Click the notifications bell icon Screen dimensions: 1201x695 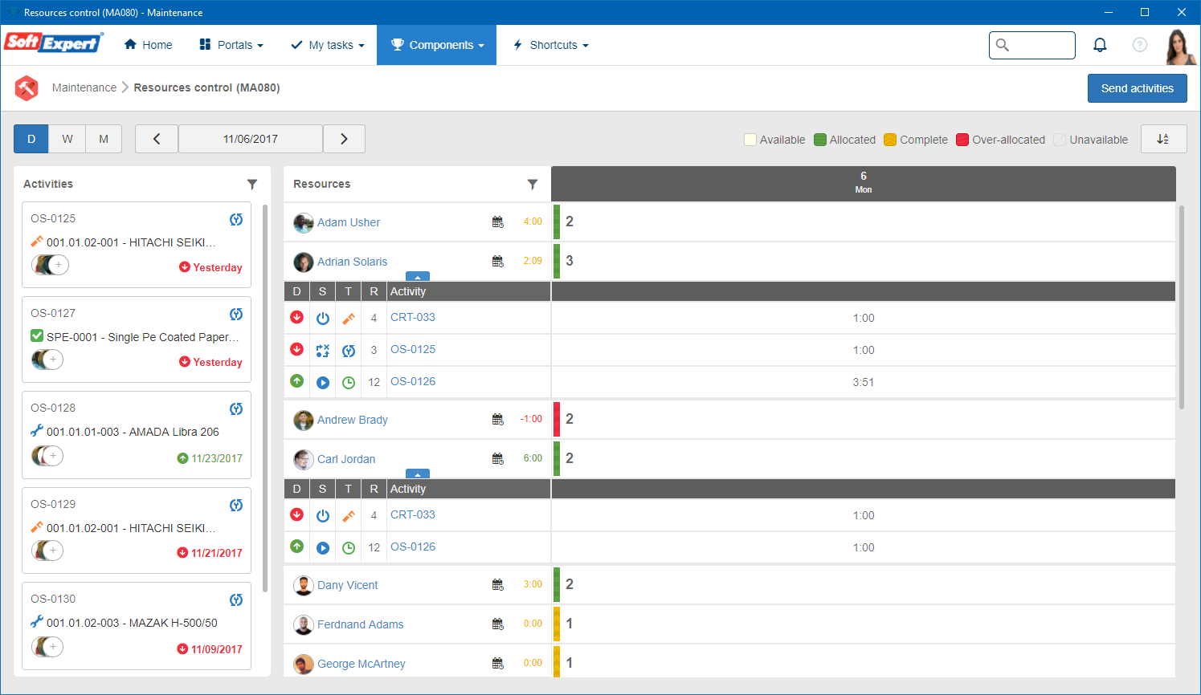1100,45
